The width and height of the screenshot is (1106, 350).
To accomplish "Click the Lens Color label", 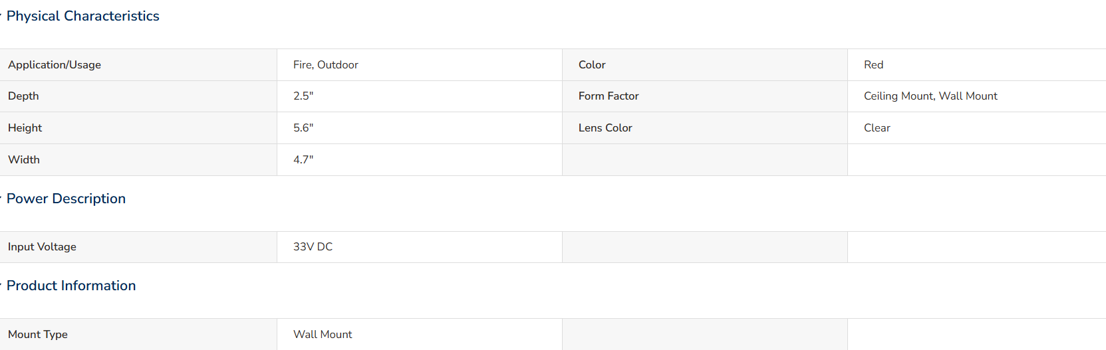I will coord(605,128).
